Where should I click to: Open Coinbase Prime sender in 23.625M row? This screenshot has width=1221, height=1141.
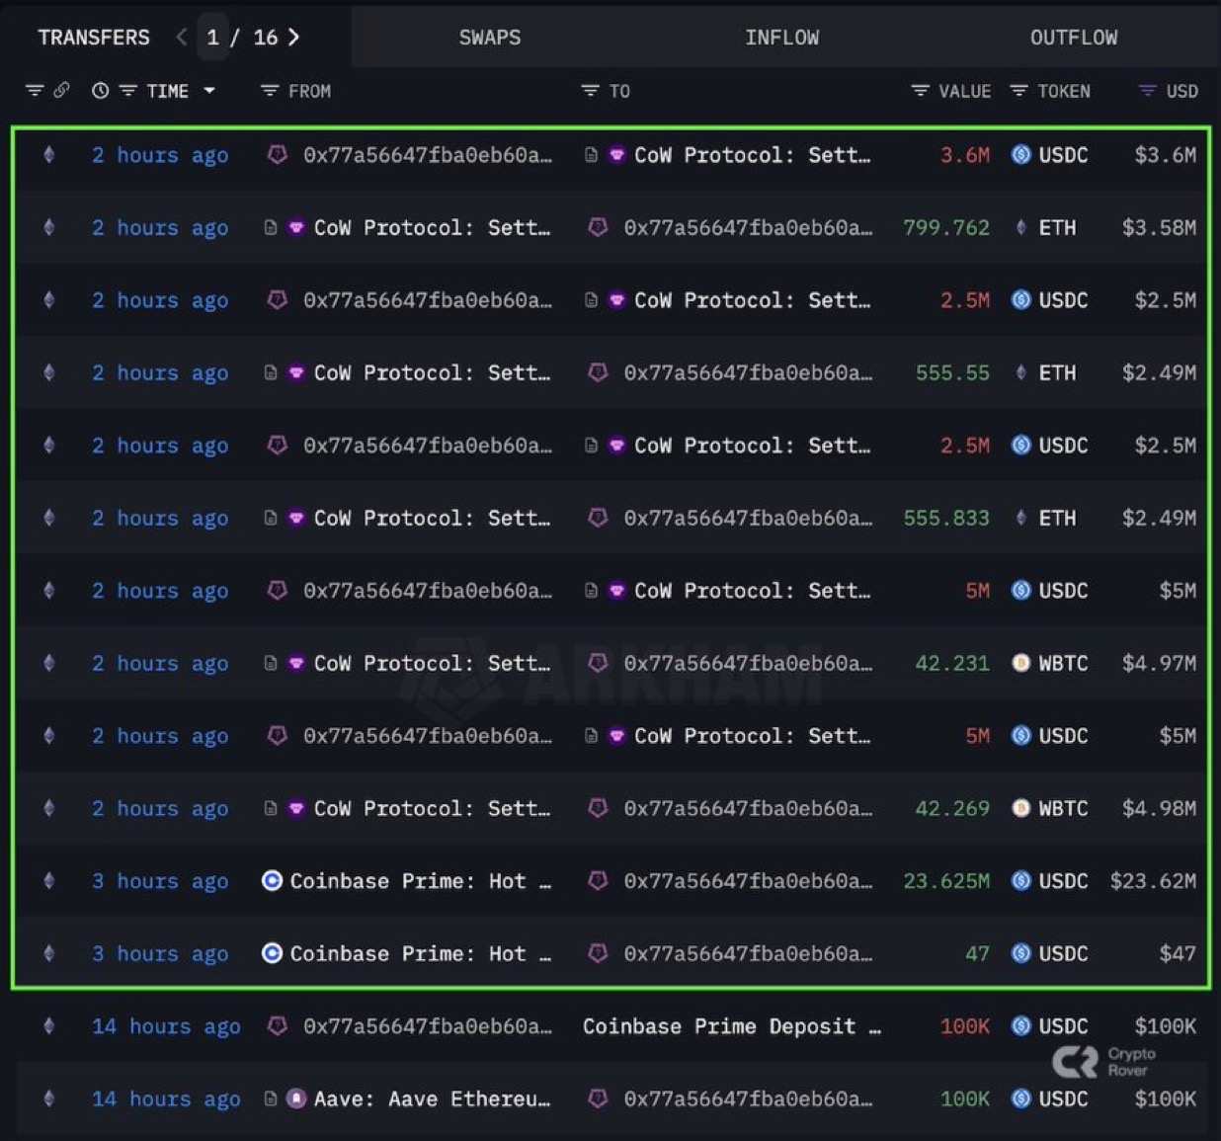point(407,881)
